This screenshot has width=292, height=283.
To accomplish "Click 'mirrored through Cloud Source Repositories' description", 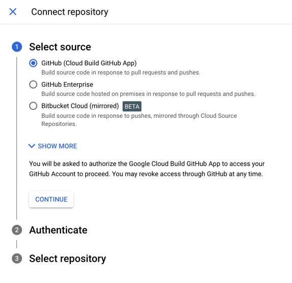I will click(139, 120).
